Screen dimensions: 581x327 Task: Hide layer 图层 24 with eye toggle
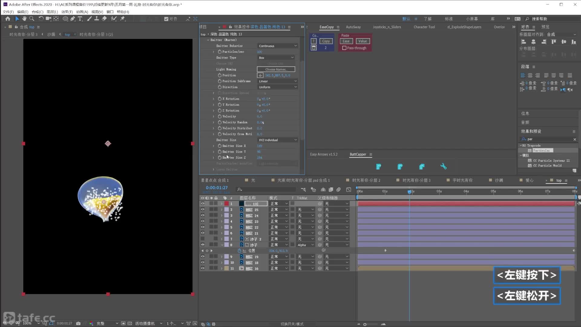pos(202,215)
